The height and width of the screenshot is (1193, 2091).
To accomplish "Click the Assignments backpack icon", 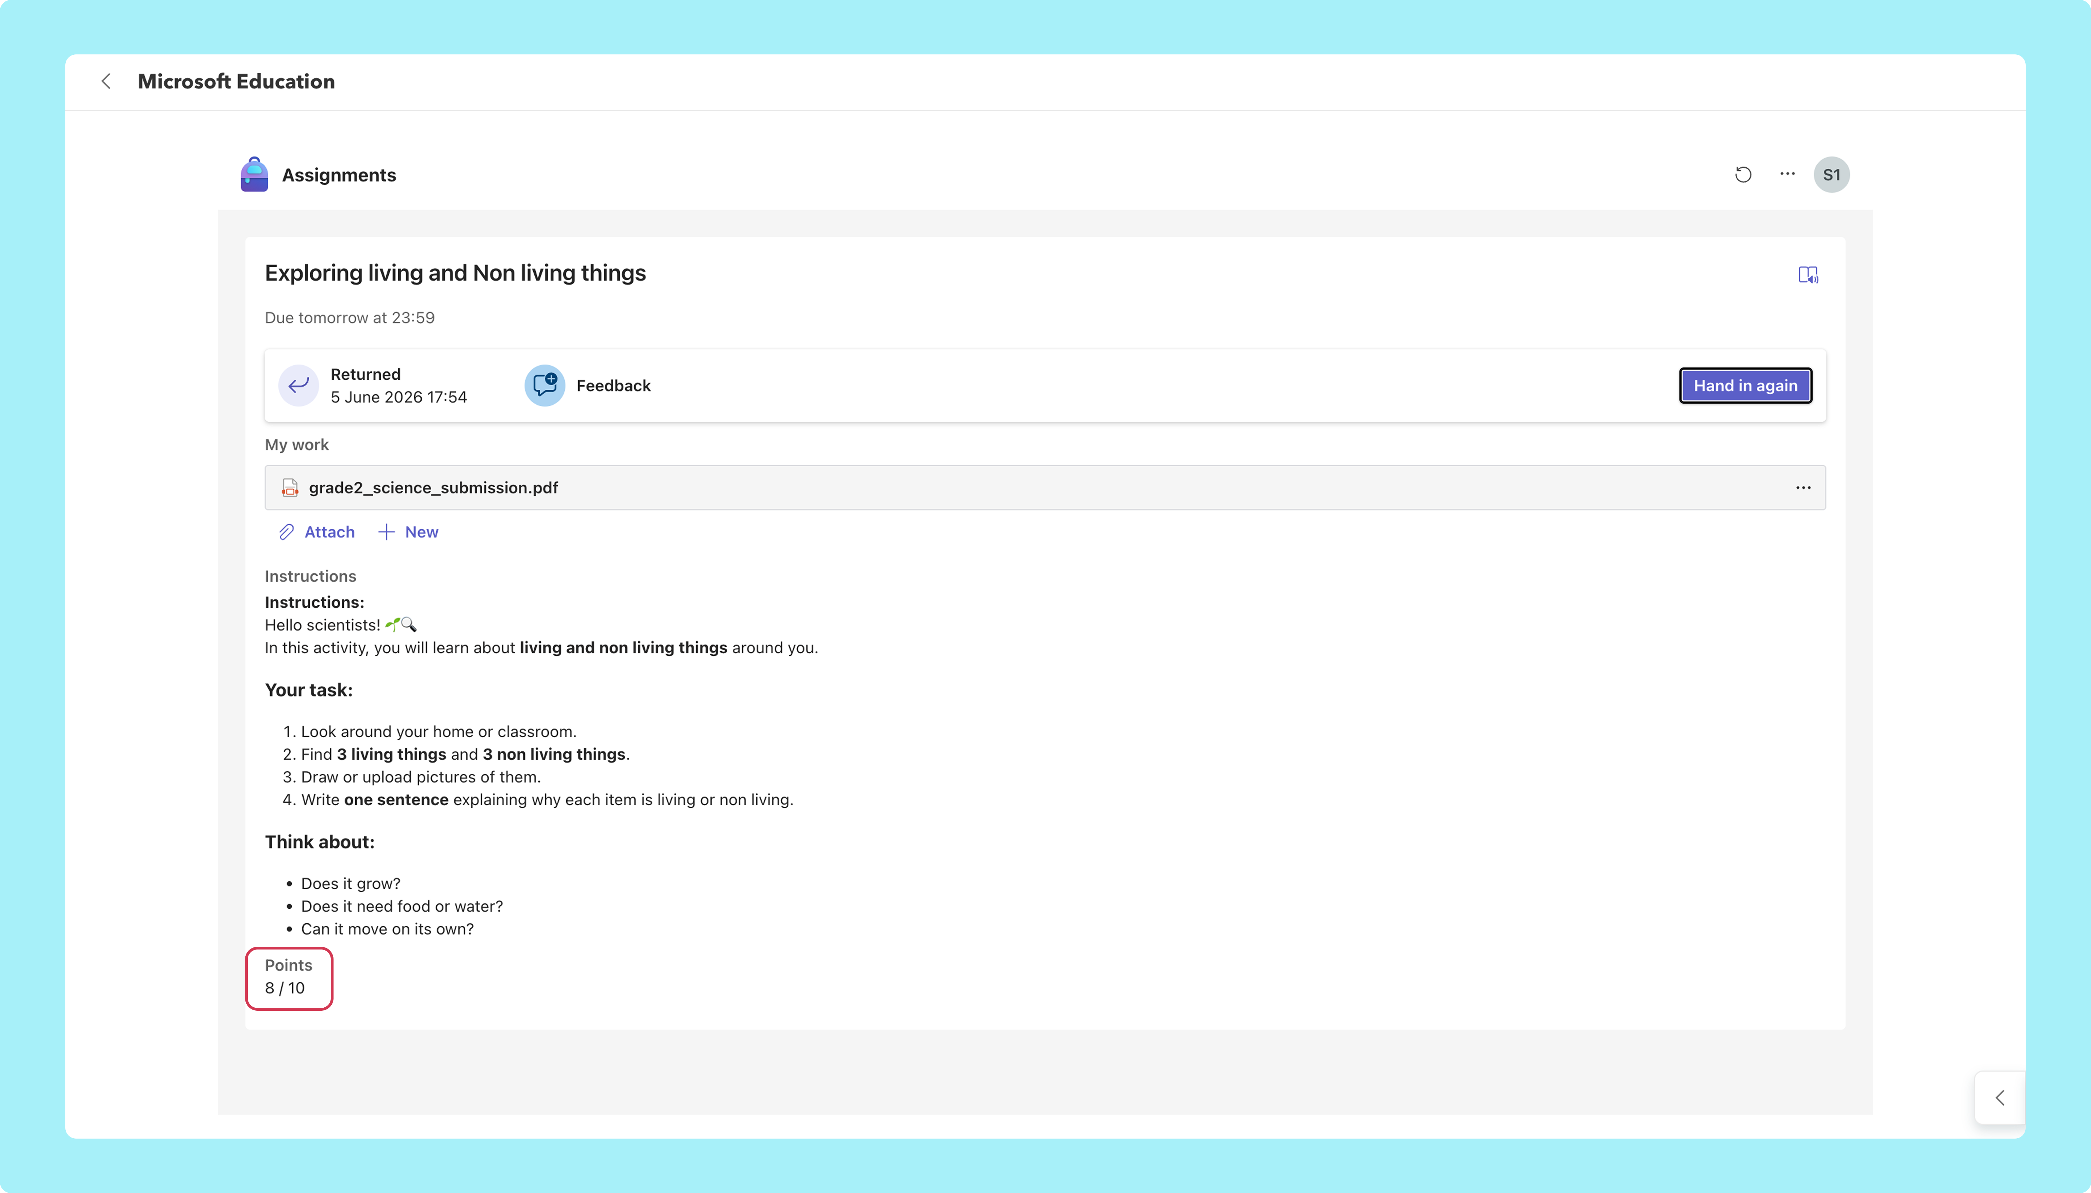I will coord(254,174).
